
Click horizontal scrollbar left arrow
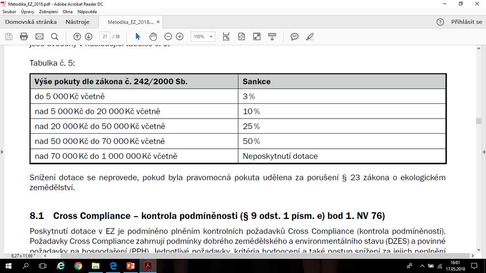click(45, 255)
